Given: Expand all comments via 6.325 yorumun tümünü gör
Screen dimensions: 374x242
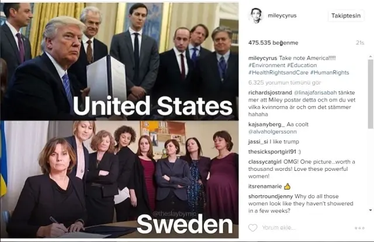Looking at the screenshot, I should tap(285, 83).
